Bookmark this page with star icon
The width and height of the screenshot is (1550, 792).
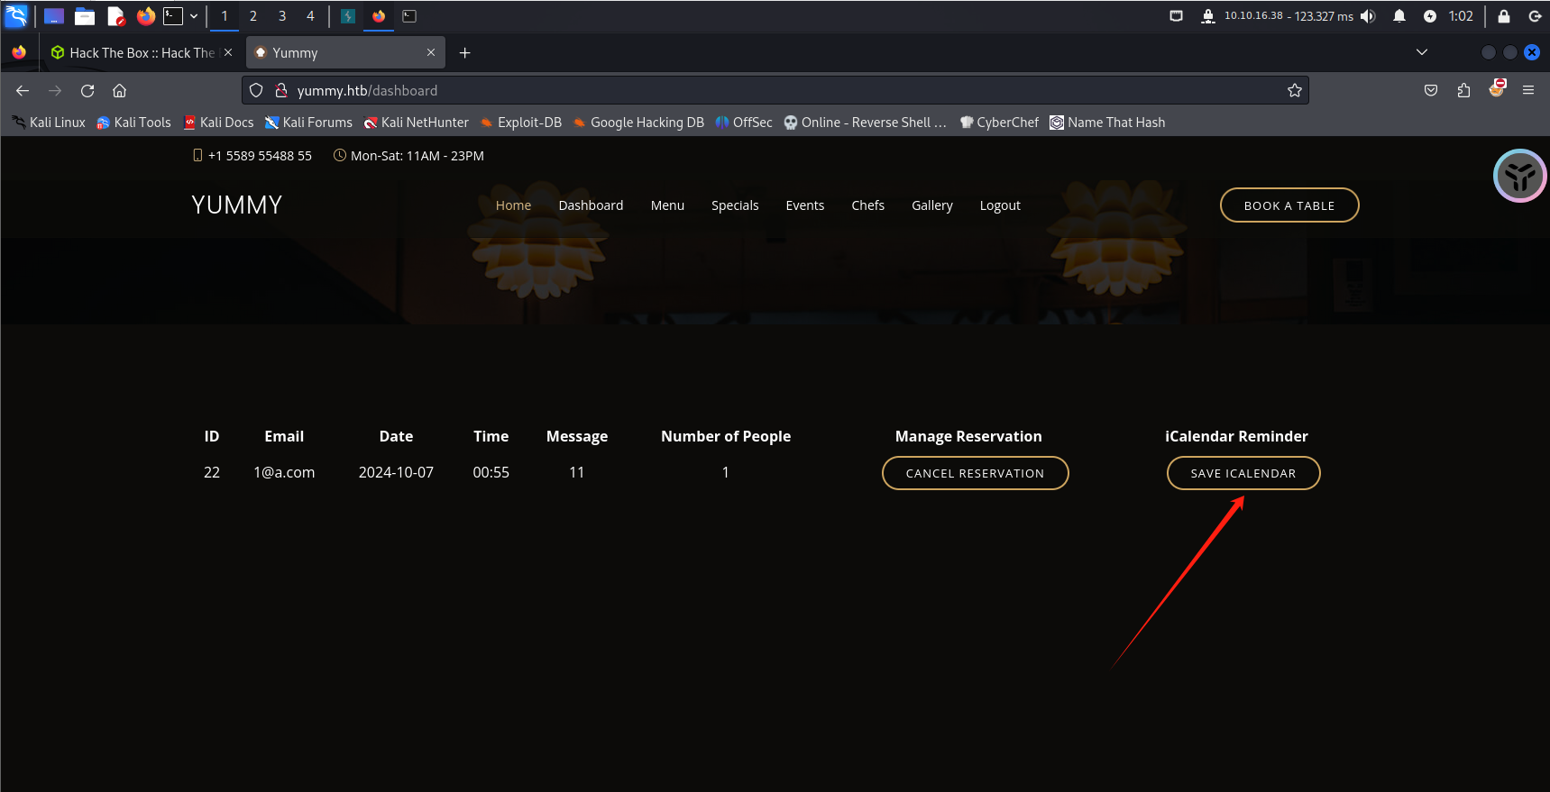point(1295,90)
